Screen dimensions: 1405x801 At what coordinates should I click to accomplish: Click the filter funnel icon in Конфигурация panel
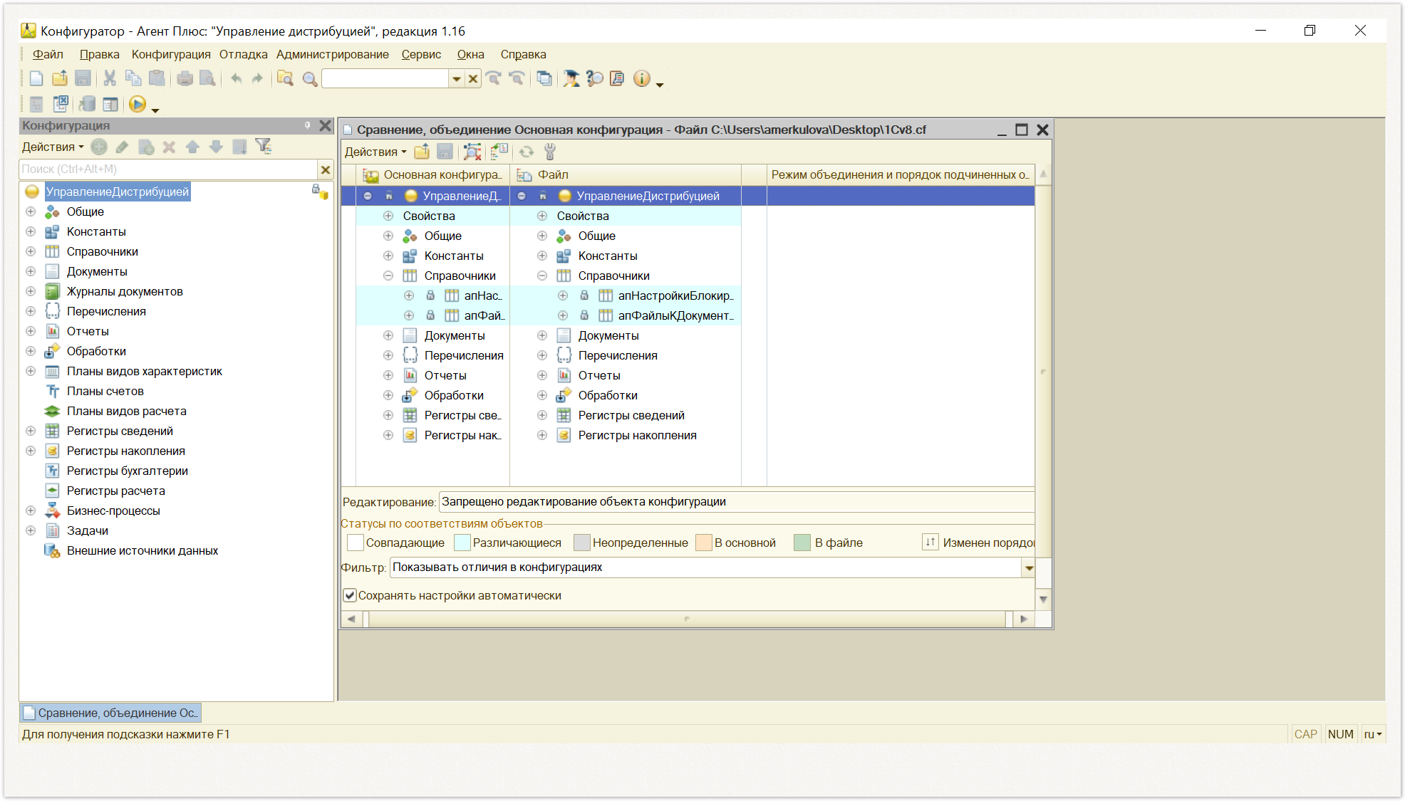coord(264,147)
